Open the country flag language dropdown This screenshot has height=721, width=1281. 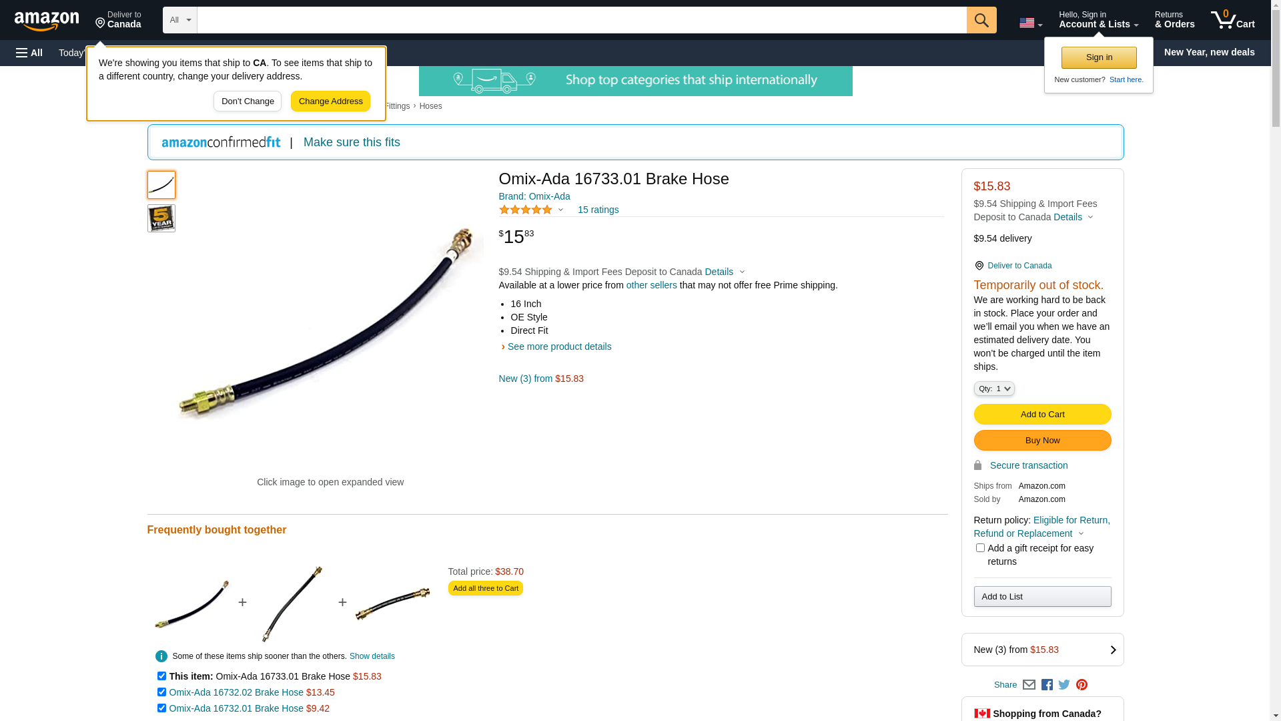[x=1030, y=23]
